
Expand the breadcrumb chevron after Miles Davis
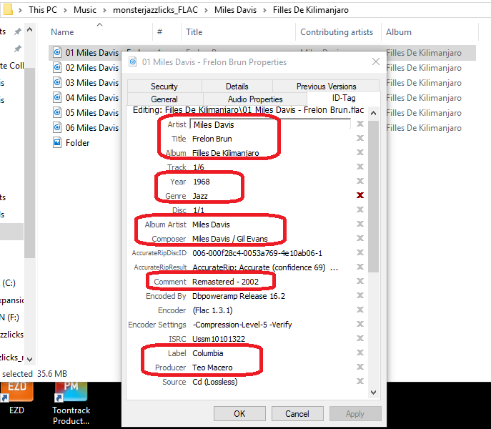[264, 11]
